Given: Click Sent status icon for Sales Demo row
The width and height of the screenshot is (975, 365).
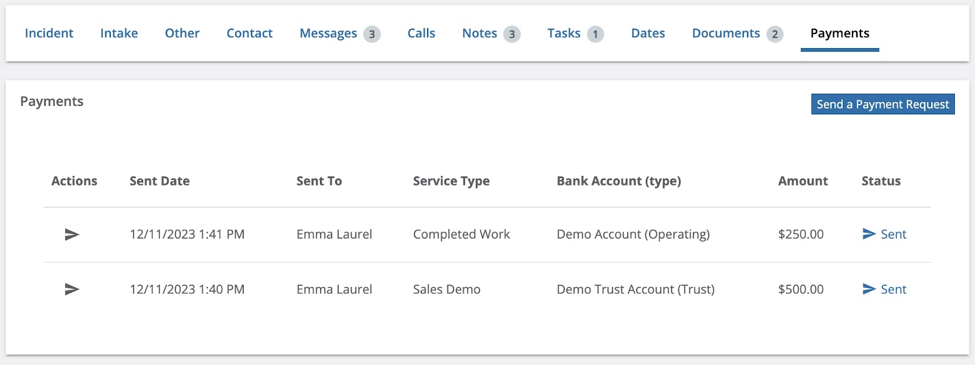Looking at the screenshot, I should coord(869,290).
